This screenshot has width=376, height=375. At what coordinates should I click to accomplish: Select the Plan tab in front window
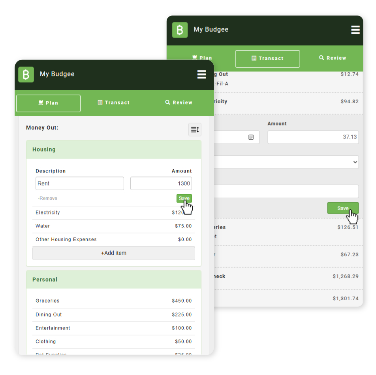48,103
